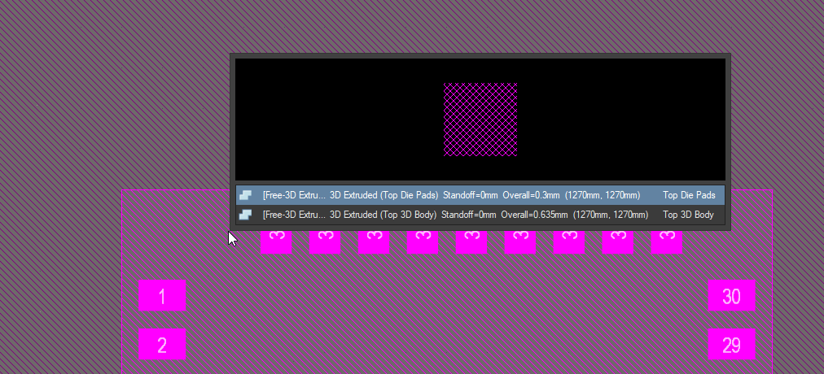Click the middle (fifth) pad in top row
This screenshot has height=374, width=824.
pos(471,241)
